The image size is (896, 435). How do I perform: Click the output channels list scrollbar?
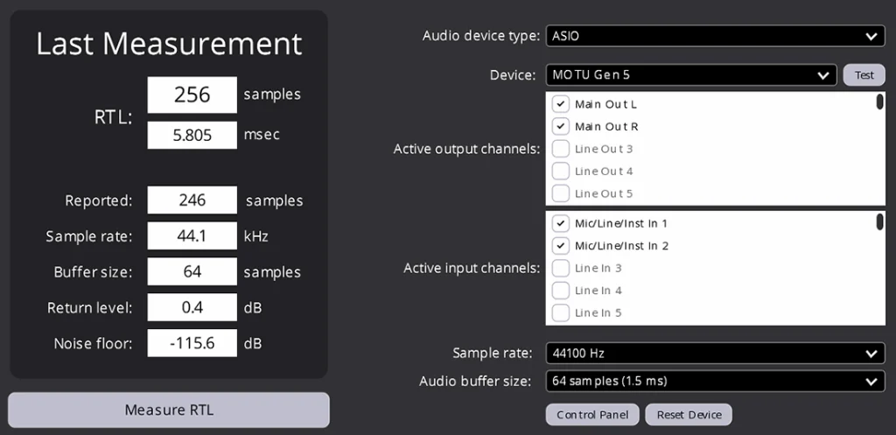[x=878, y=102]
